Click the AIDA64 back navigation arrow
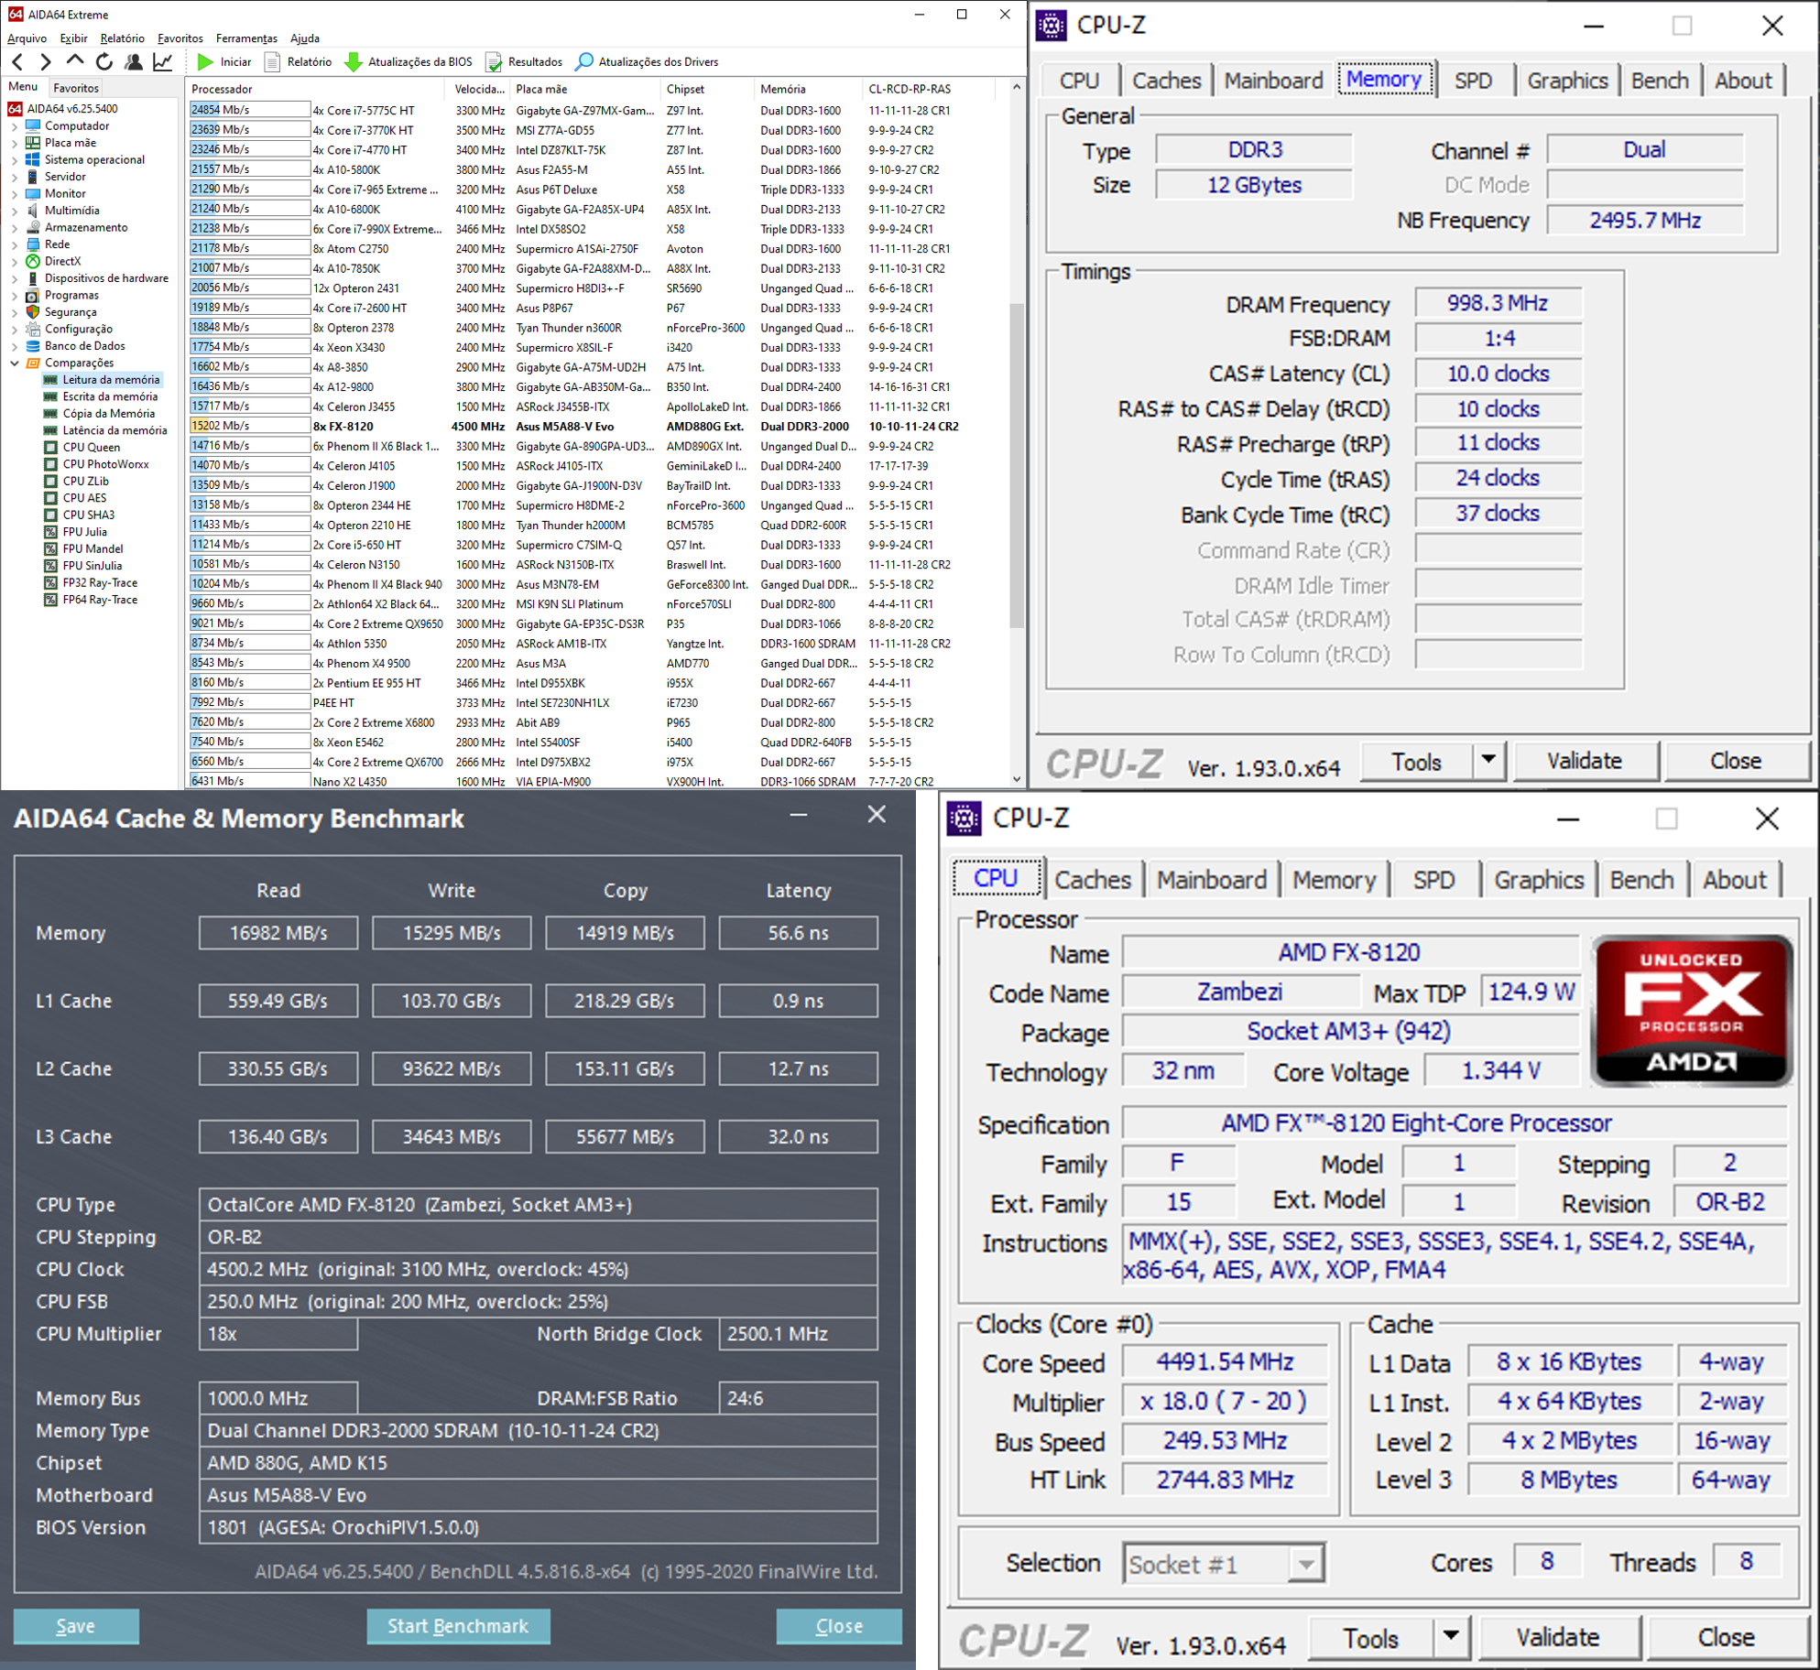This screenshot has width=1820, height=1670. tap(17, 62)
